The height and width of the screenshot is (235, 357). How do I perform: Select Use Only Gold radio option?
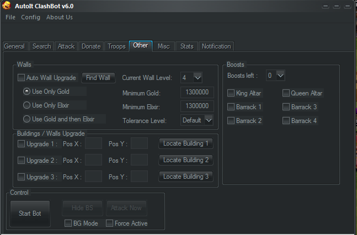(26, 92)
